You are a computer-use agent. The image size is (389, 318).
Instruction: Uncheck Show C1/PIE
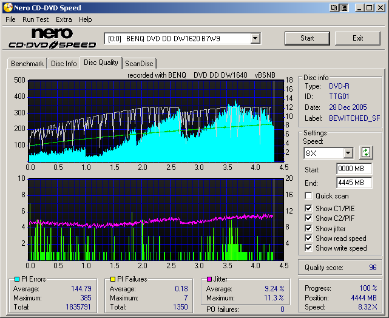pos(308,208)
